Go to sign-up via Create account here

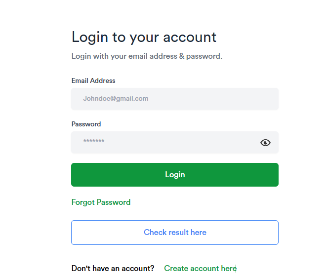pyautogui.click(x=200, y=268)
